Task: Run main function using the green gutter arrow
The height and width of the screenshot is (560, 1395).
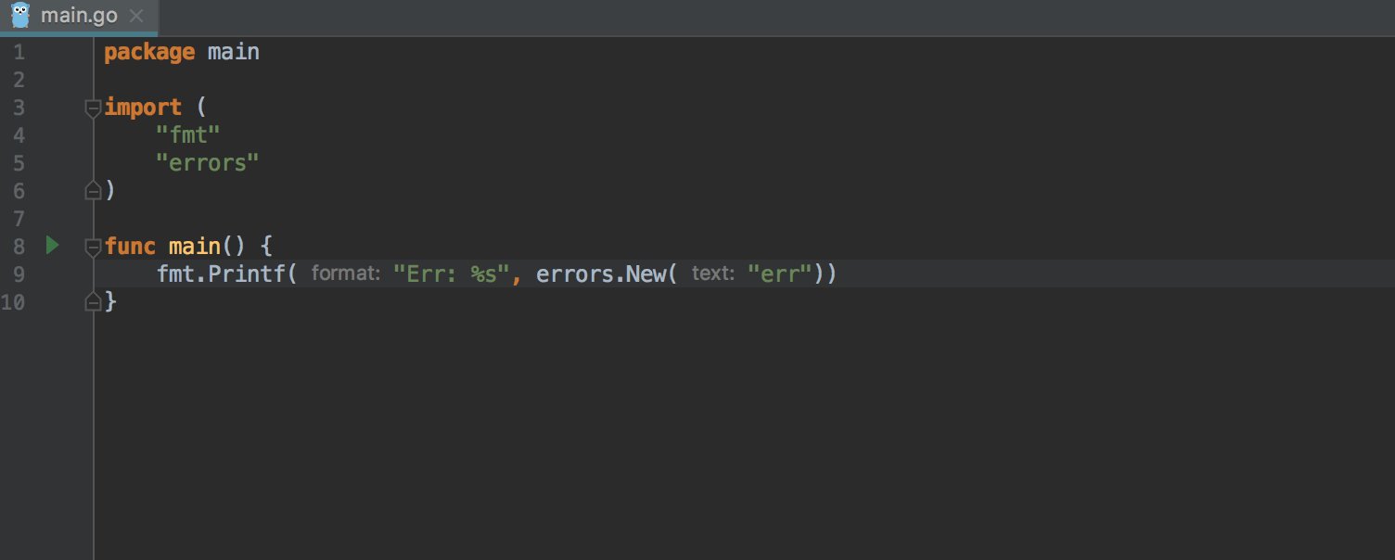Action: coord(52,246)
